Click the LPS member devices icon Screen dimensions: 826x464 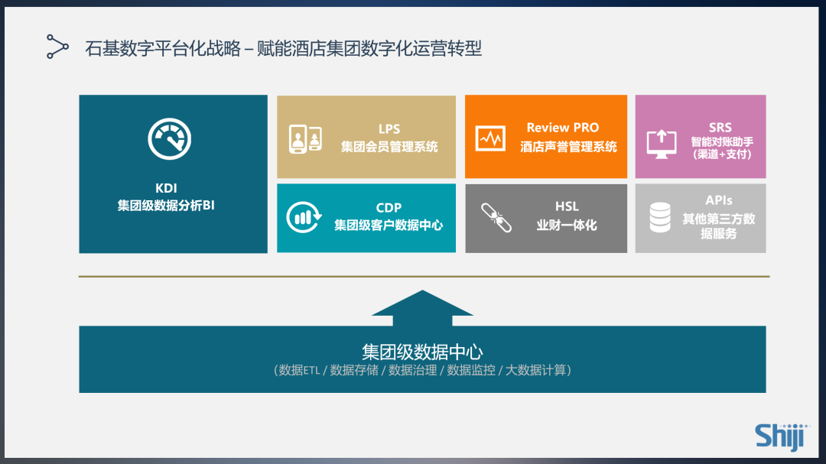[305, 139]
